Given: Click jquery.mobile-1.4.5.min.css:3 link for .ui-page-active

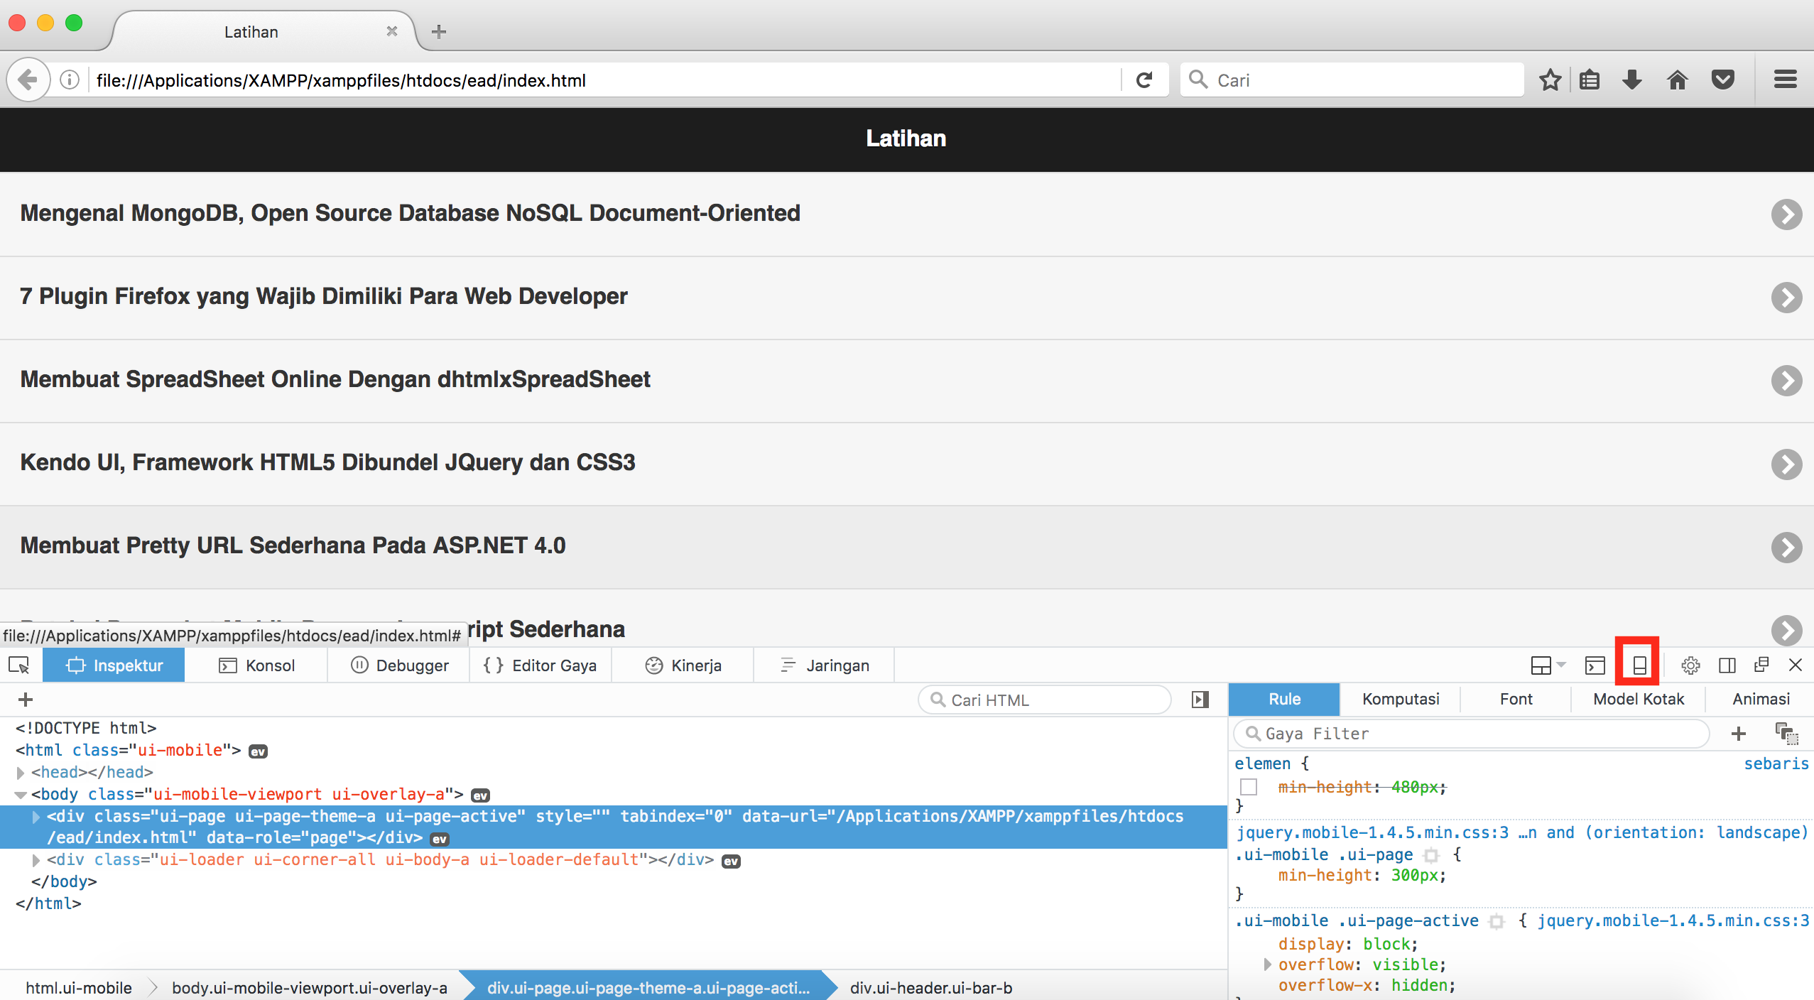Looking at the screenshot, I should pos(1673,921).
